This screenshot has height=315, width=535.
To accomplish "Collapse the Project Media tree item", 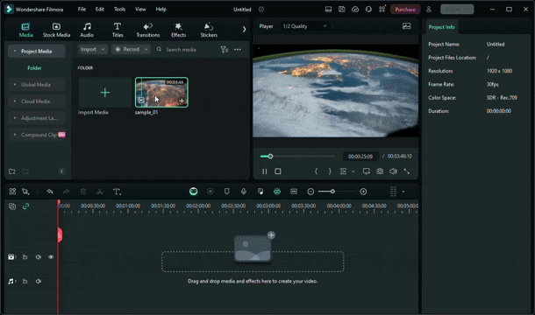I will [x=15, y=51].
